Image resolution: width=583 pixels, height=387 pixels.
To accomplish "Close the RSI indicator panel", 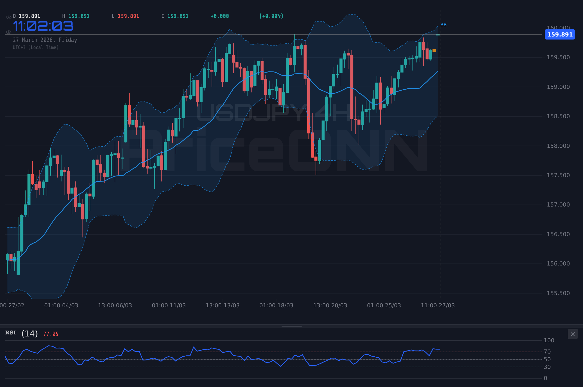I will [573, 334].
